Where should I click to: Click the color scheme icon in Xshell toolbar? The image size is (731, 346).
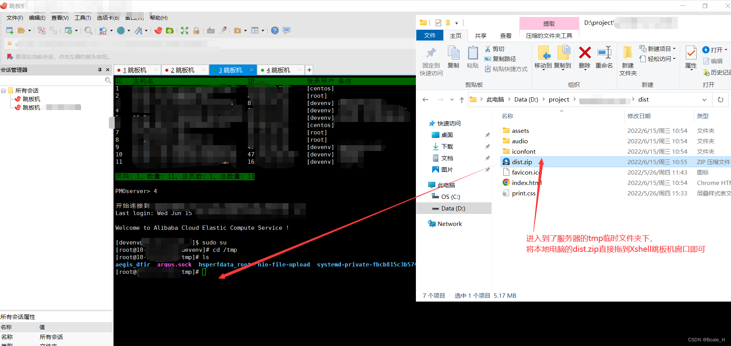pos(103,31)
